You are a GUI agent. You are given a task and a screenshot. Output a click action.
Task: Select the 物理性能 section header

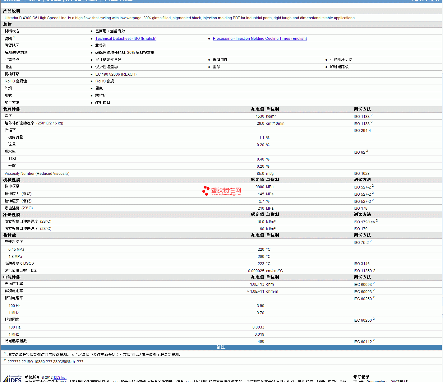click(x=12, y=109)
